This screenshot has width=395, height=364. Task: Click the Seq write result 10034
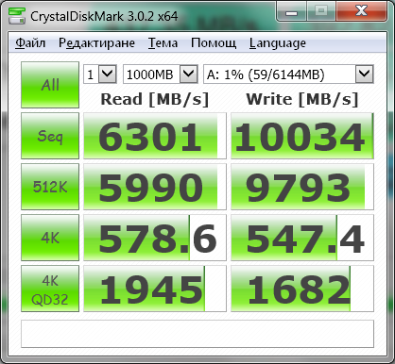click(302, 136)
